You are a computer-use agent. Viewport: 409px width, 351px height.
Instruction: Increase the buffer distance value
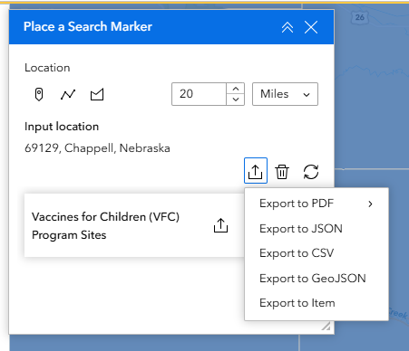tap(236, 89)
